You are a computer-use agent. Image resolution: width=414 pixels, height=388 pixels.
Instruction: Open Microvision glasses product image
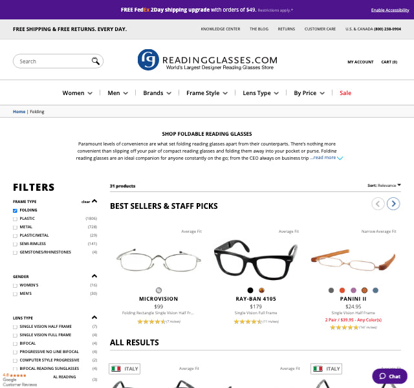pyautogui.click(x=158, y=260)
